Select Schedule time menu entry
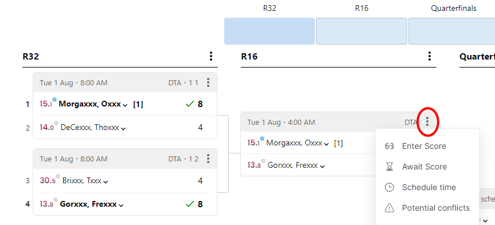The image size is (495, 225). coord(427,188)
